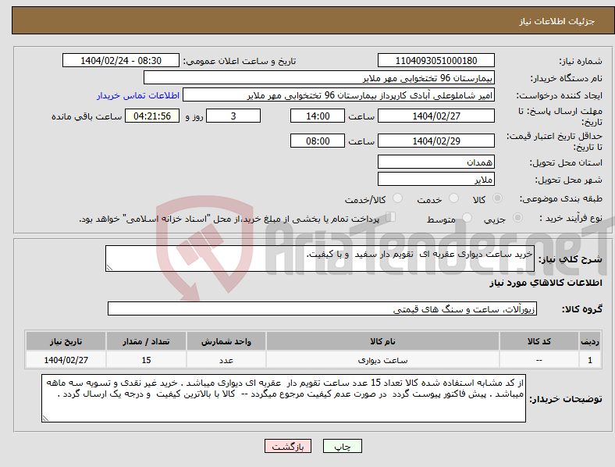Viewport: 615px width, 467px height.
Task: Click the ردیف column header
Action: pyautogui.click(x=590, y=341)
